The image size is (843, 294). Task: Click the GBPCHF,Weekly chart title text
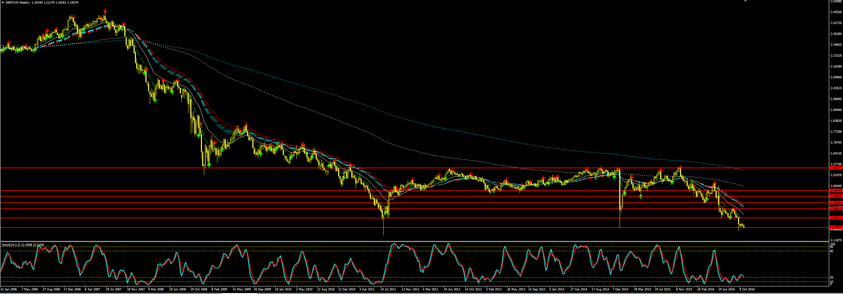coord(17,3)
